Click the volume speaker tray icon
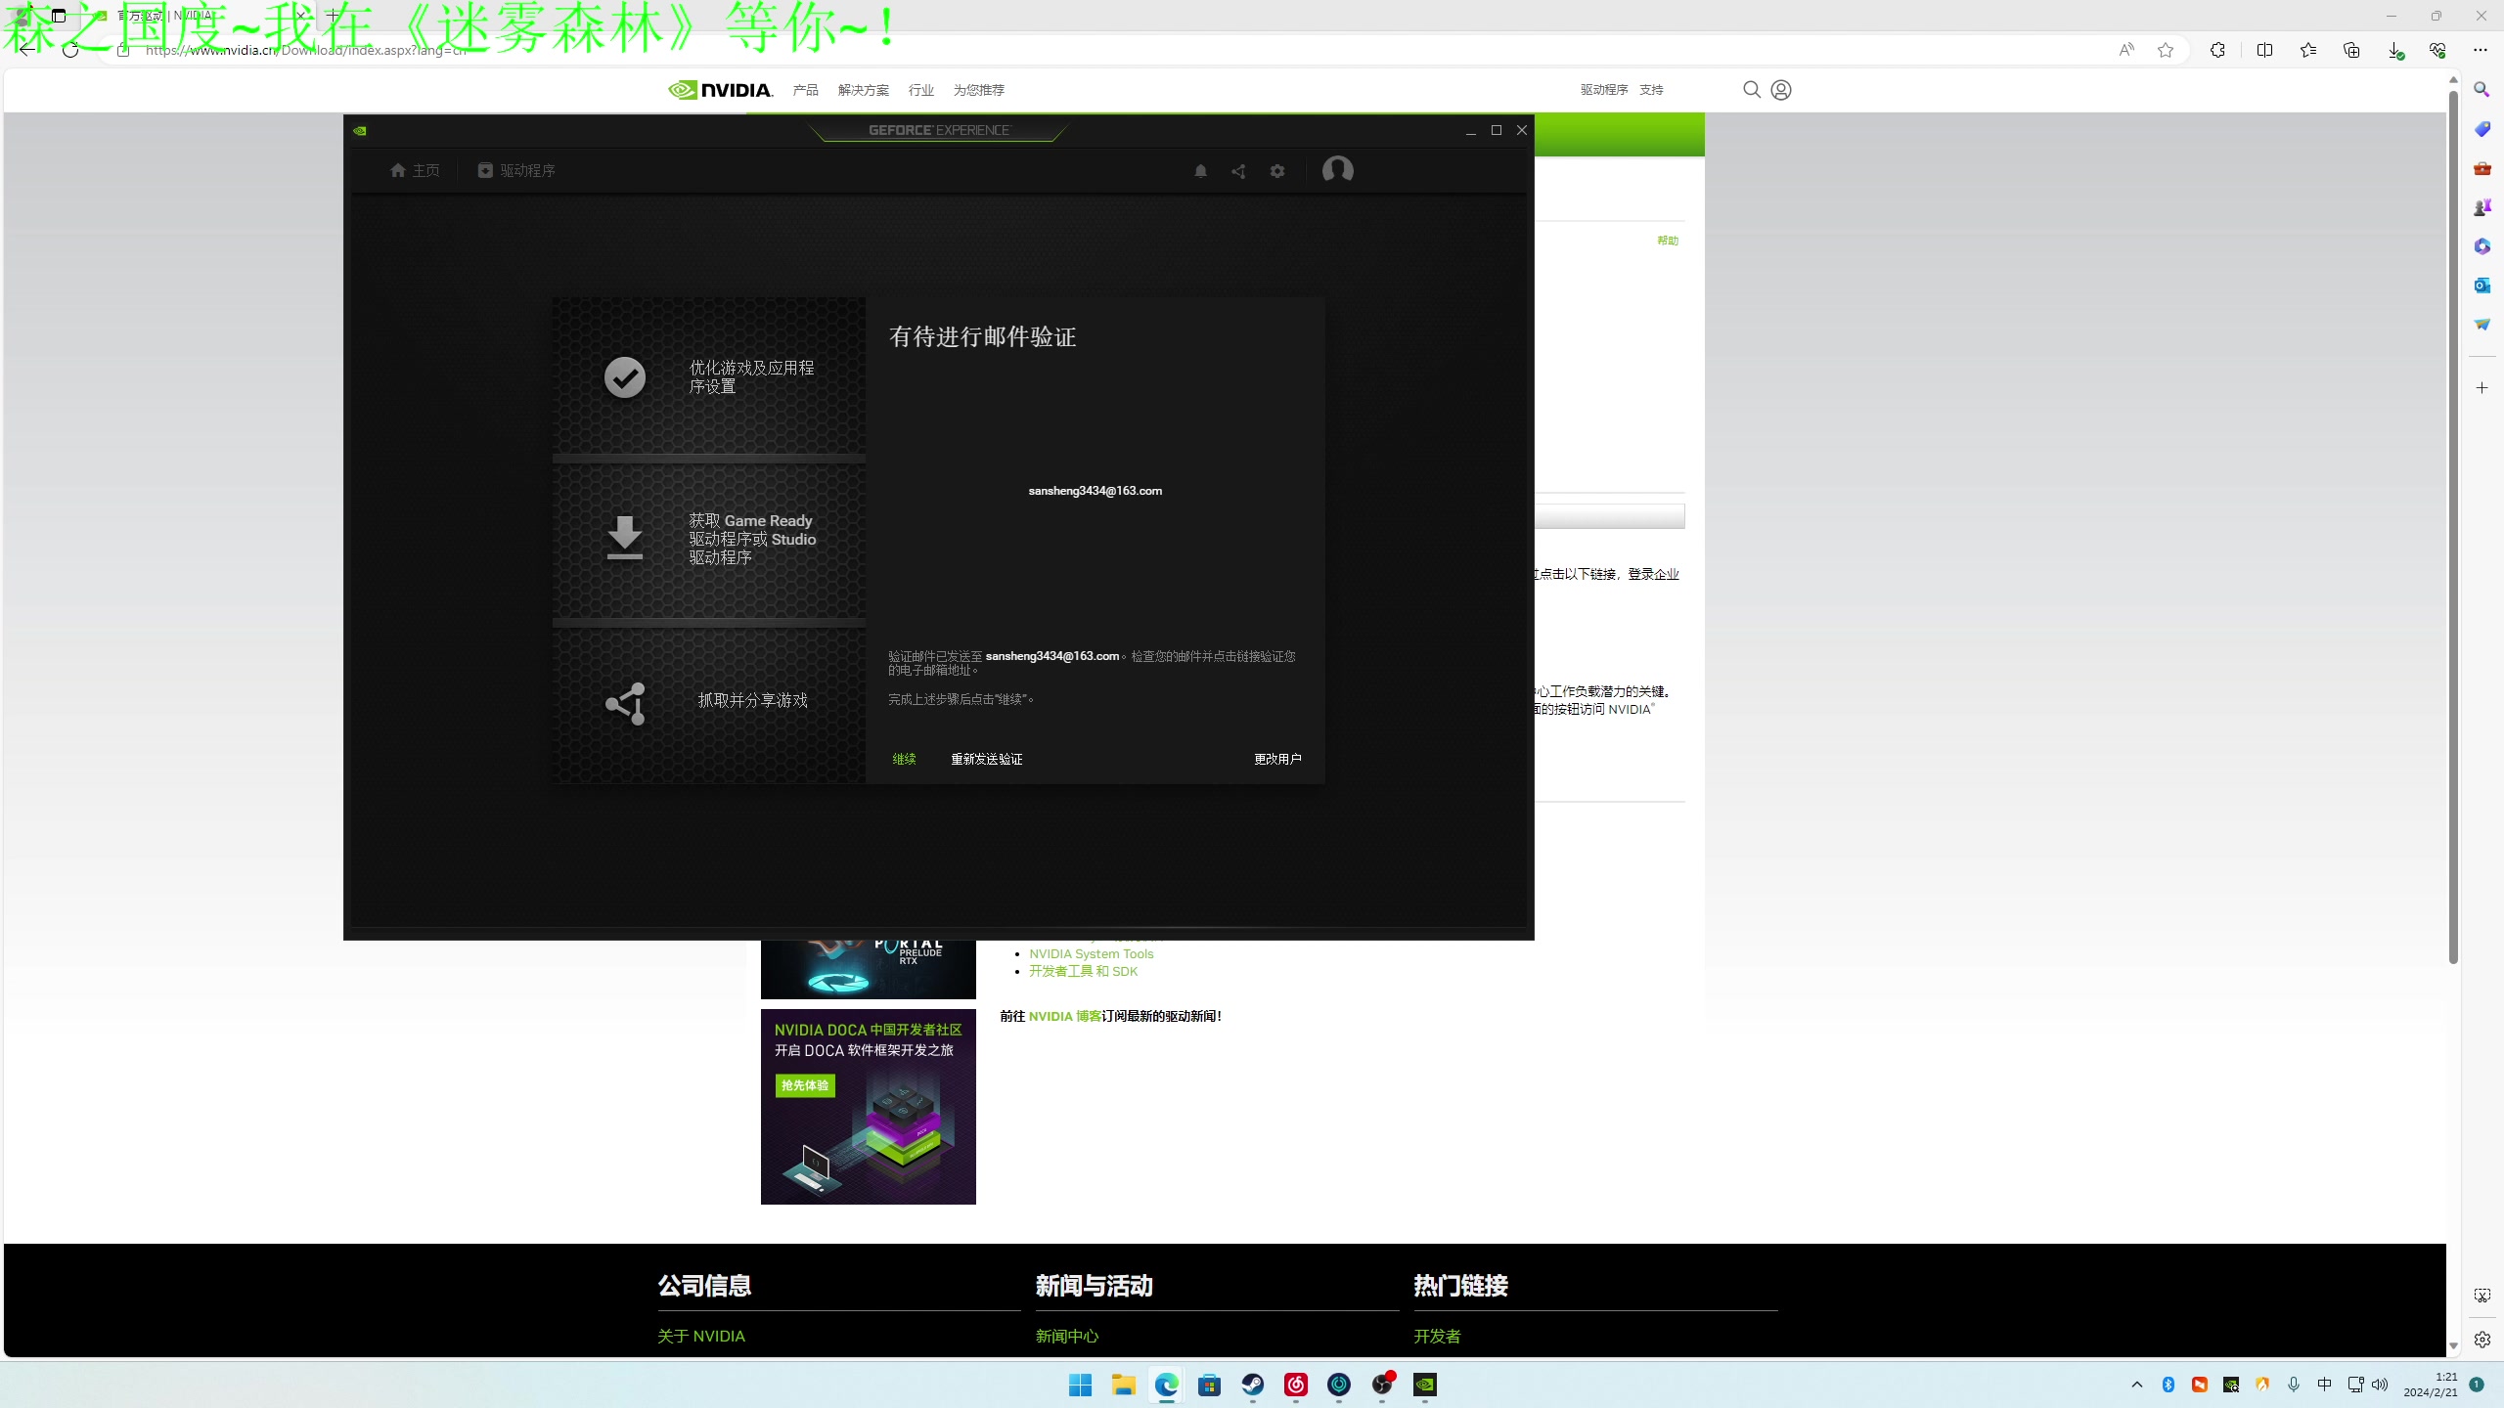This screenshot has width=2504, height=1408. point(2380,1385)
